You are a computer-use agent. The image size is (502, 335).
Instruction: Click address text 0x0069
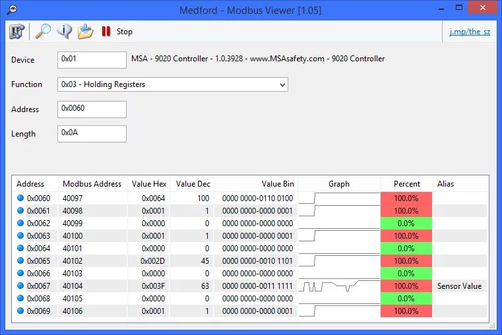pos(39,311)
